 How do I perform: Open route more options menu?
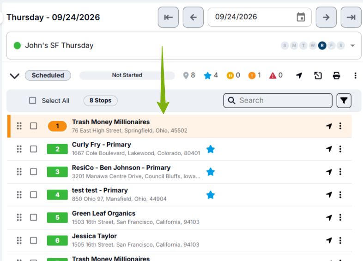click(x=355, y=75)
